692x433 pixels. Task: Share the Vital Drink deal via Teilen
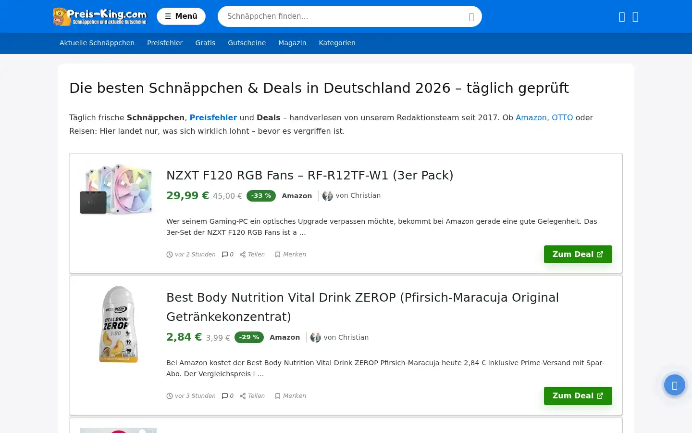[x=252, y=396]
